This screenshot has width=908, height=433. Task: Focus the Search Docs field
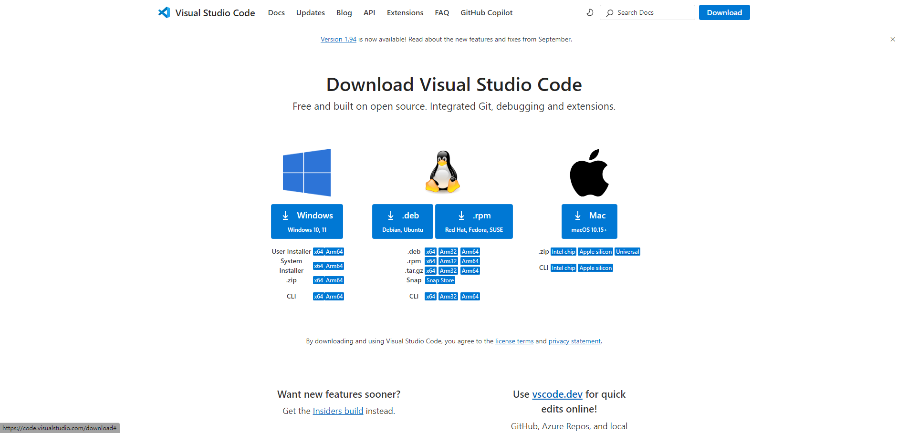[x=647, y=12]
